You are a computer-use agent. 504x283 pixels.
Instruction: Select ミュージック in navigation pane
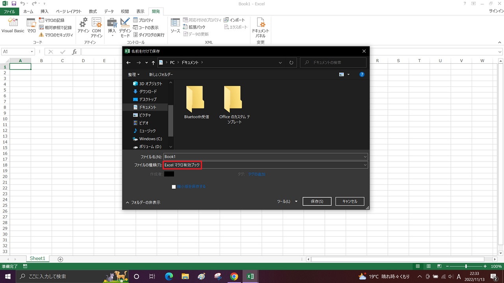[145, 131]
